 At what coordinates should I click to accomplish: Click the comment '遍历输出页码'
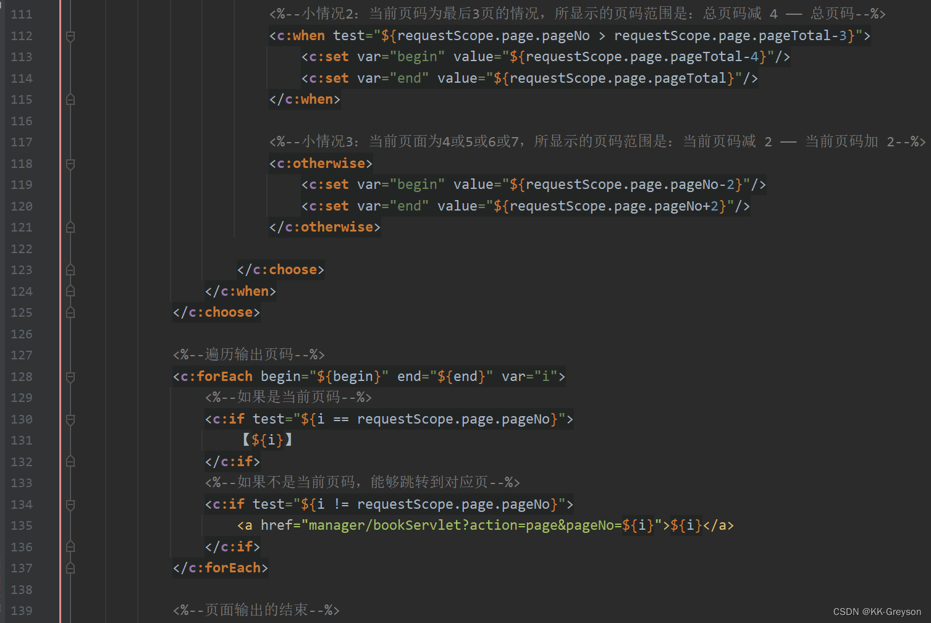pyautogui.click(x=248, y=354)
